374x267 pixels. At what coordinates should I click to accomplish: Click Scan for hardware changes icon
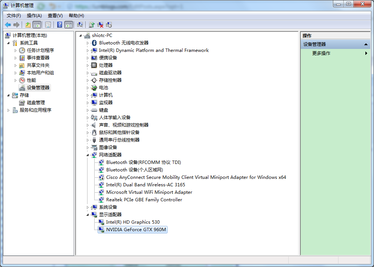80,25
